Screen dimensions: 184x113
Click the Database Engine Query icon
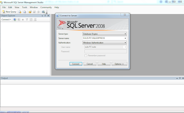(x=20, y=12)
